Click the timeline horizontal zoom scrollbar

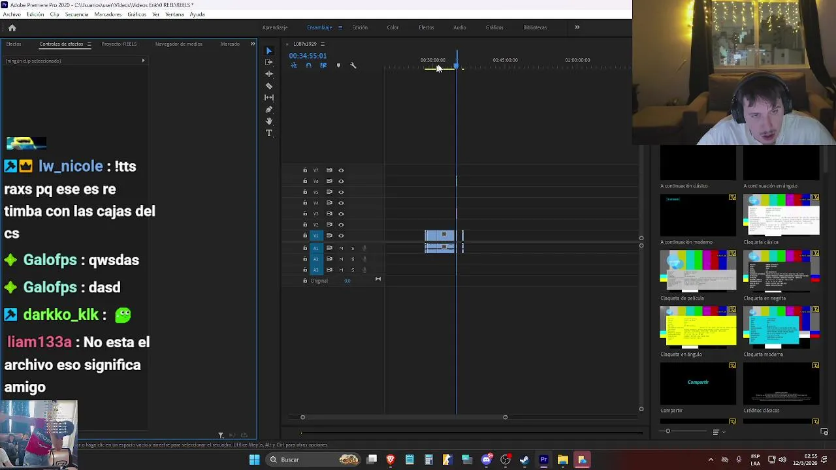click(404, 417)
